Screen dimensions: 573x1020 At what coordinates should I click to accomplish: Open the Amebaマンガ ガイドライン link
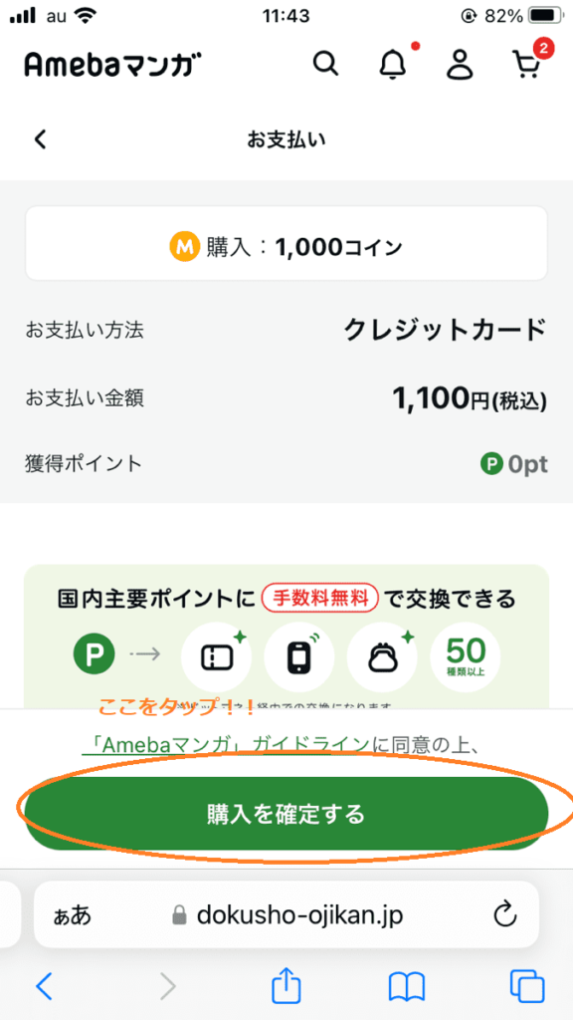(x=227, y=745)
